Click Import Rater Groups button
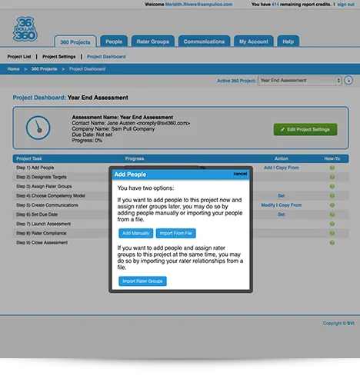Image resolution: width=360 pixels, height=379 pixels. 142,281
